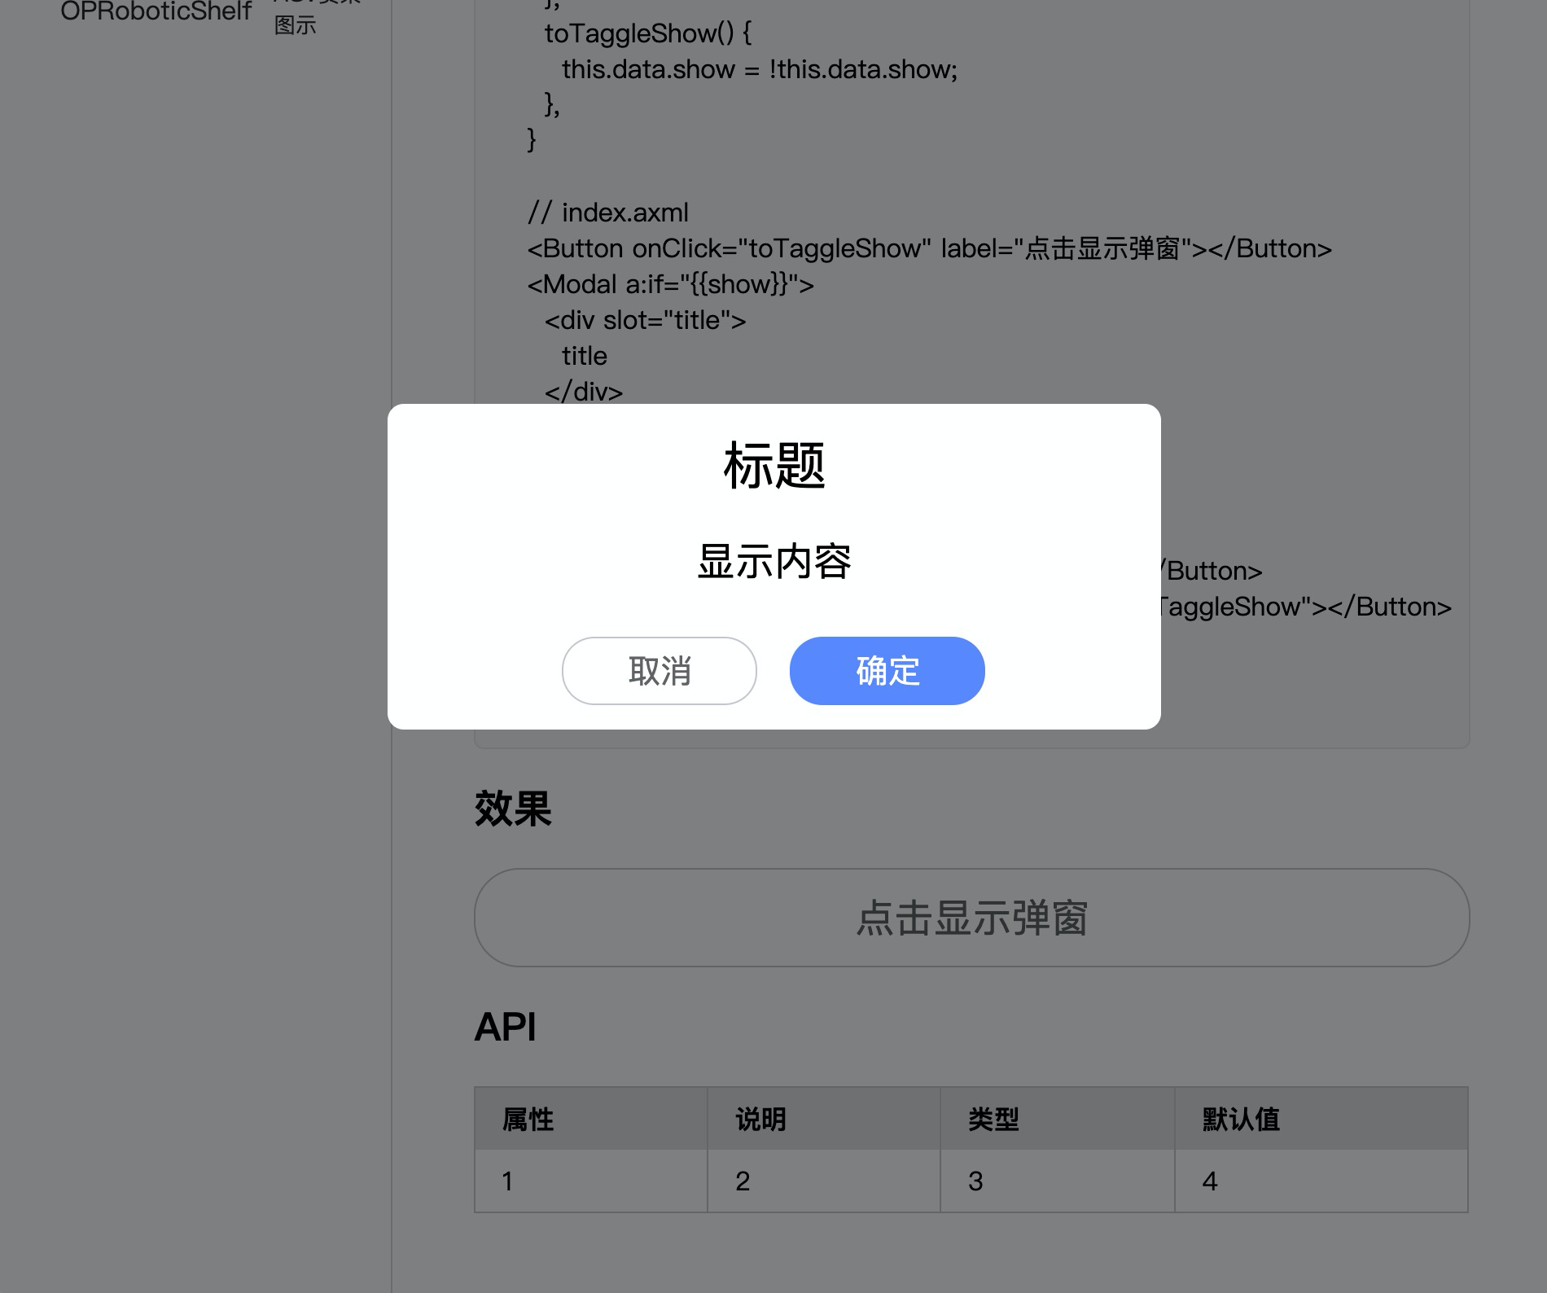Click the 默认值 column header
Image resolution: width=1547 pixels, height=1293 pixels.
tap(1321, 1119)
